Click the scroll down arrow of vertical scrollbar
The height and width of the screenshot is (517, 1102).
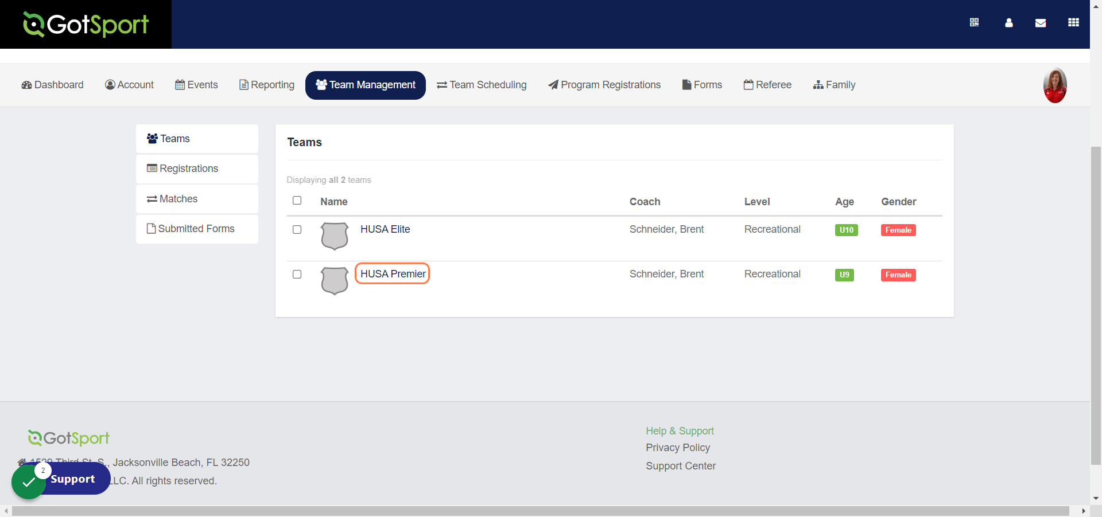pyautogui.click(x=1096, y=499)
